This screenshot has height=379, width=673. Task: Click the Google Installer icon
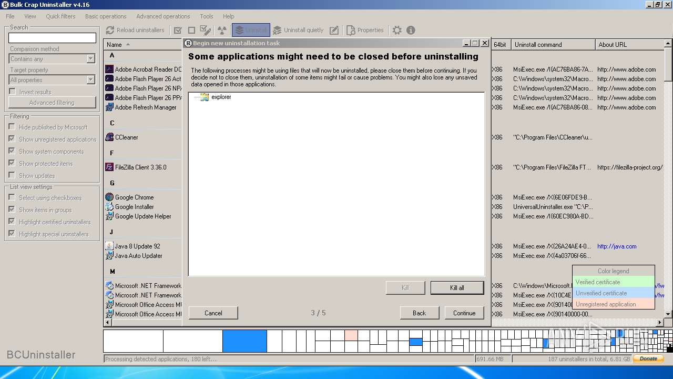[109, 206]
